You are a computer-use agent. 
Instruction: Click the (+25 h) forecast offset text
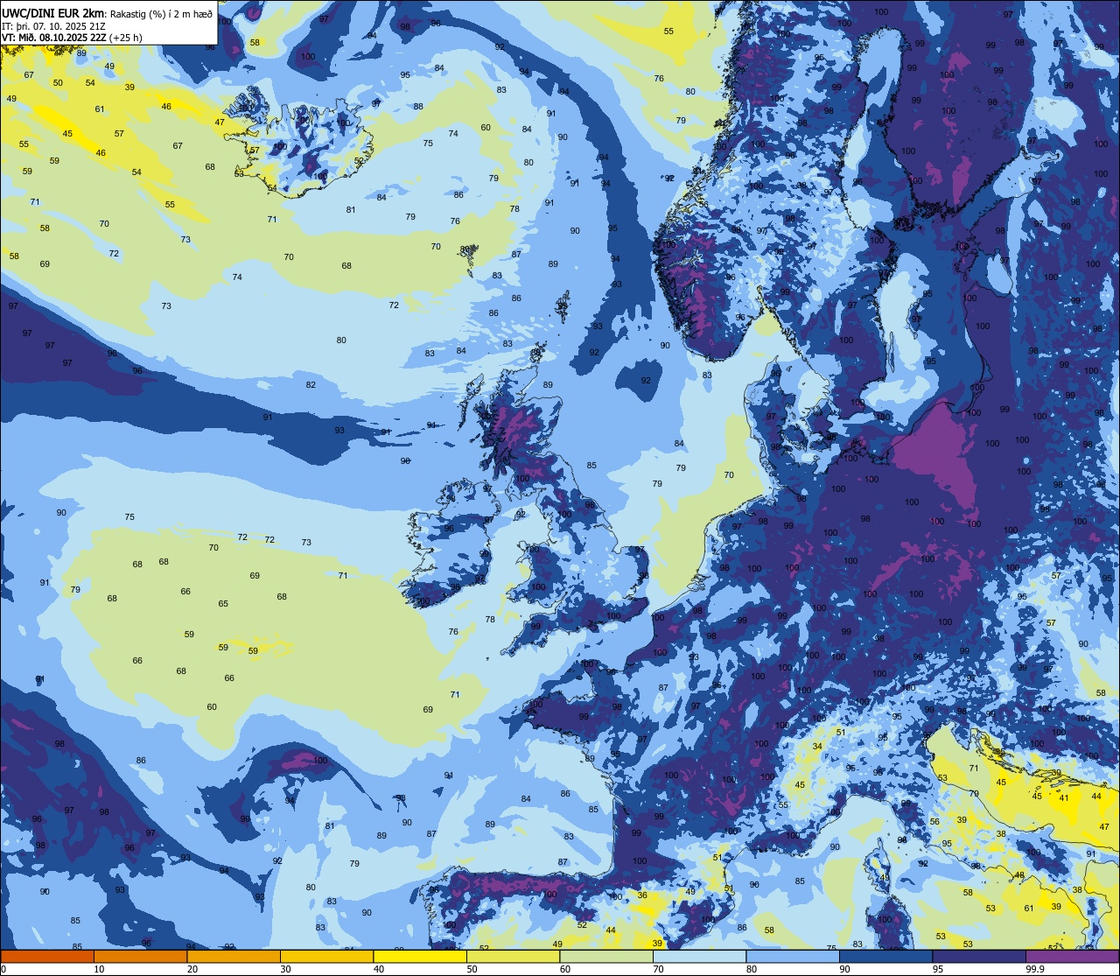click(126, 37)
